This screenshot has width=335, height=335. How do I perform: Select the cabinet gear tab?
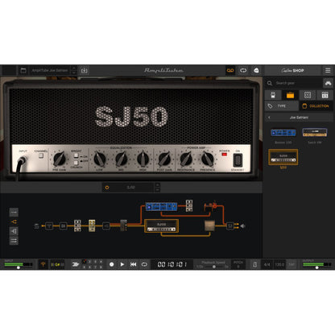point(308,95)
